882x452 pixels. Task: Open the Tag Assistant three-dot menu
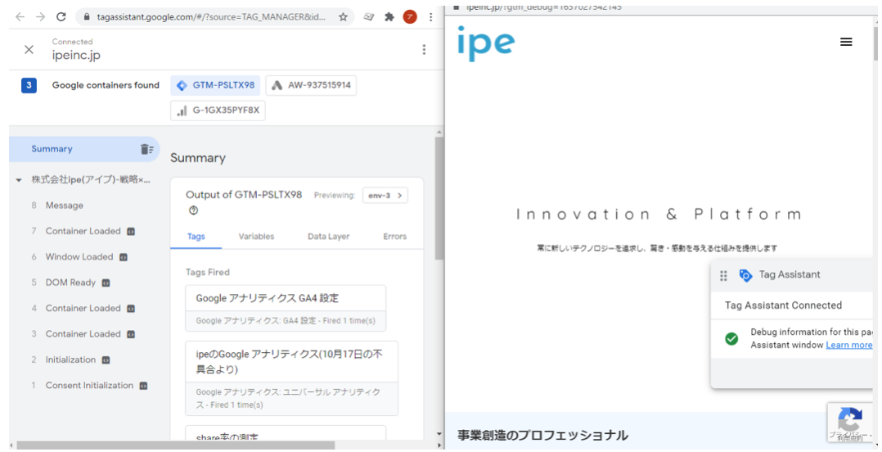[424, 49]
